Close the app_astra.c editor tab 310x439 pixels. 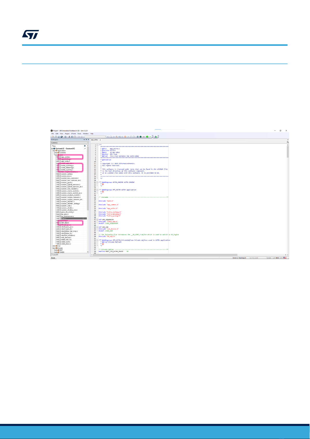100,140
